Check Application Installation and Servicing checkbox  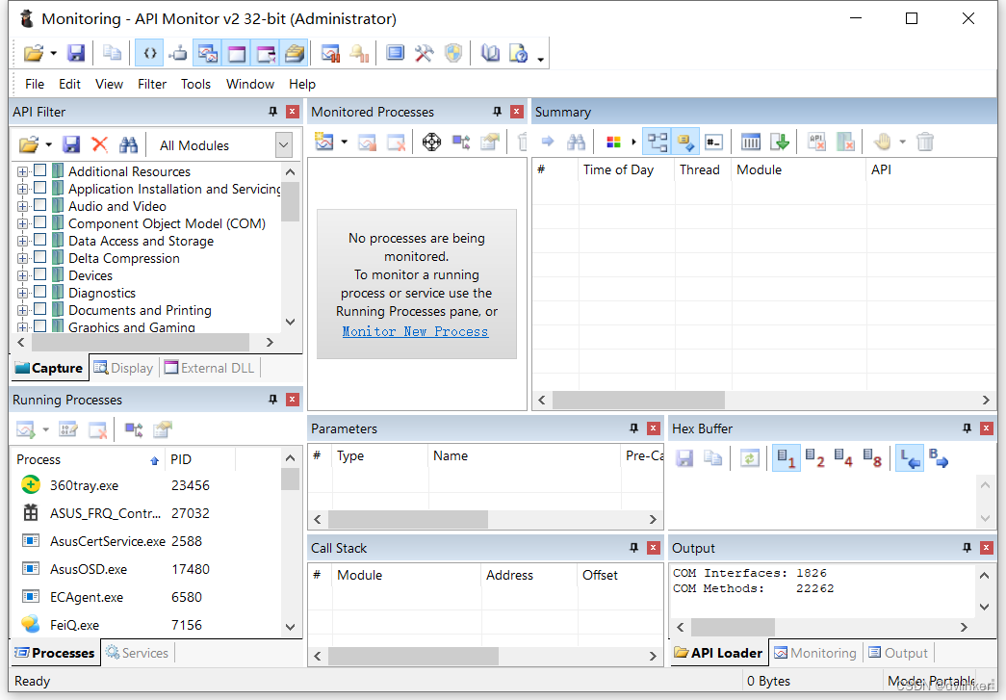click(x=39, y=188)
